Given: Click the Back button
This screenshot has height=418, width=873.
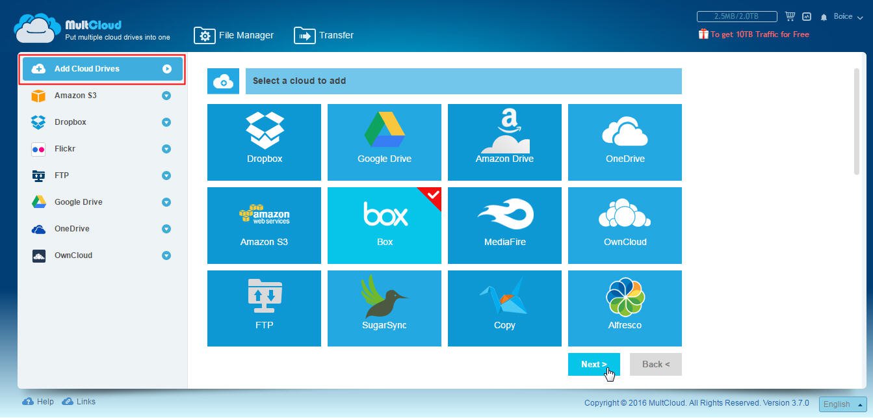Looking at the screenshot, I should 656,365.
